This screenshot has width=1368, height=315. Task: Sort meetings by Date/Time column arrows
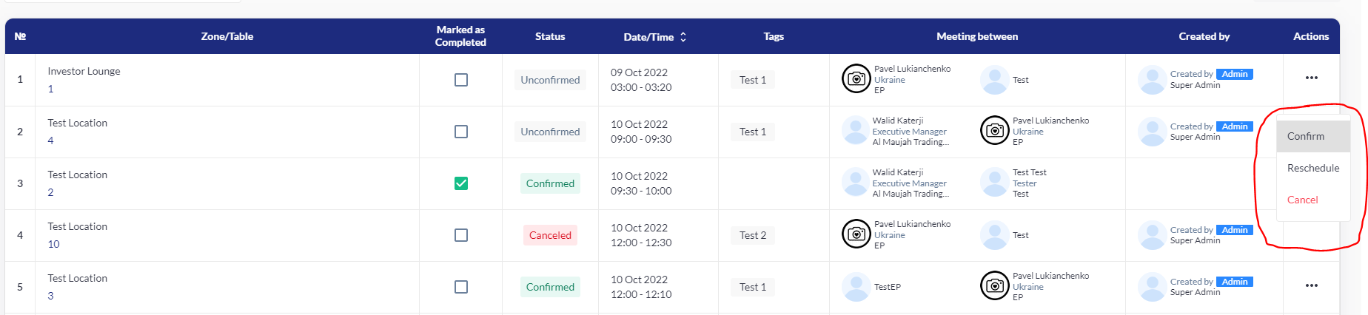point(683,36)
